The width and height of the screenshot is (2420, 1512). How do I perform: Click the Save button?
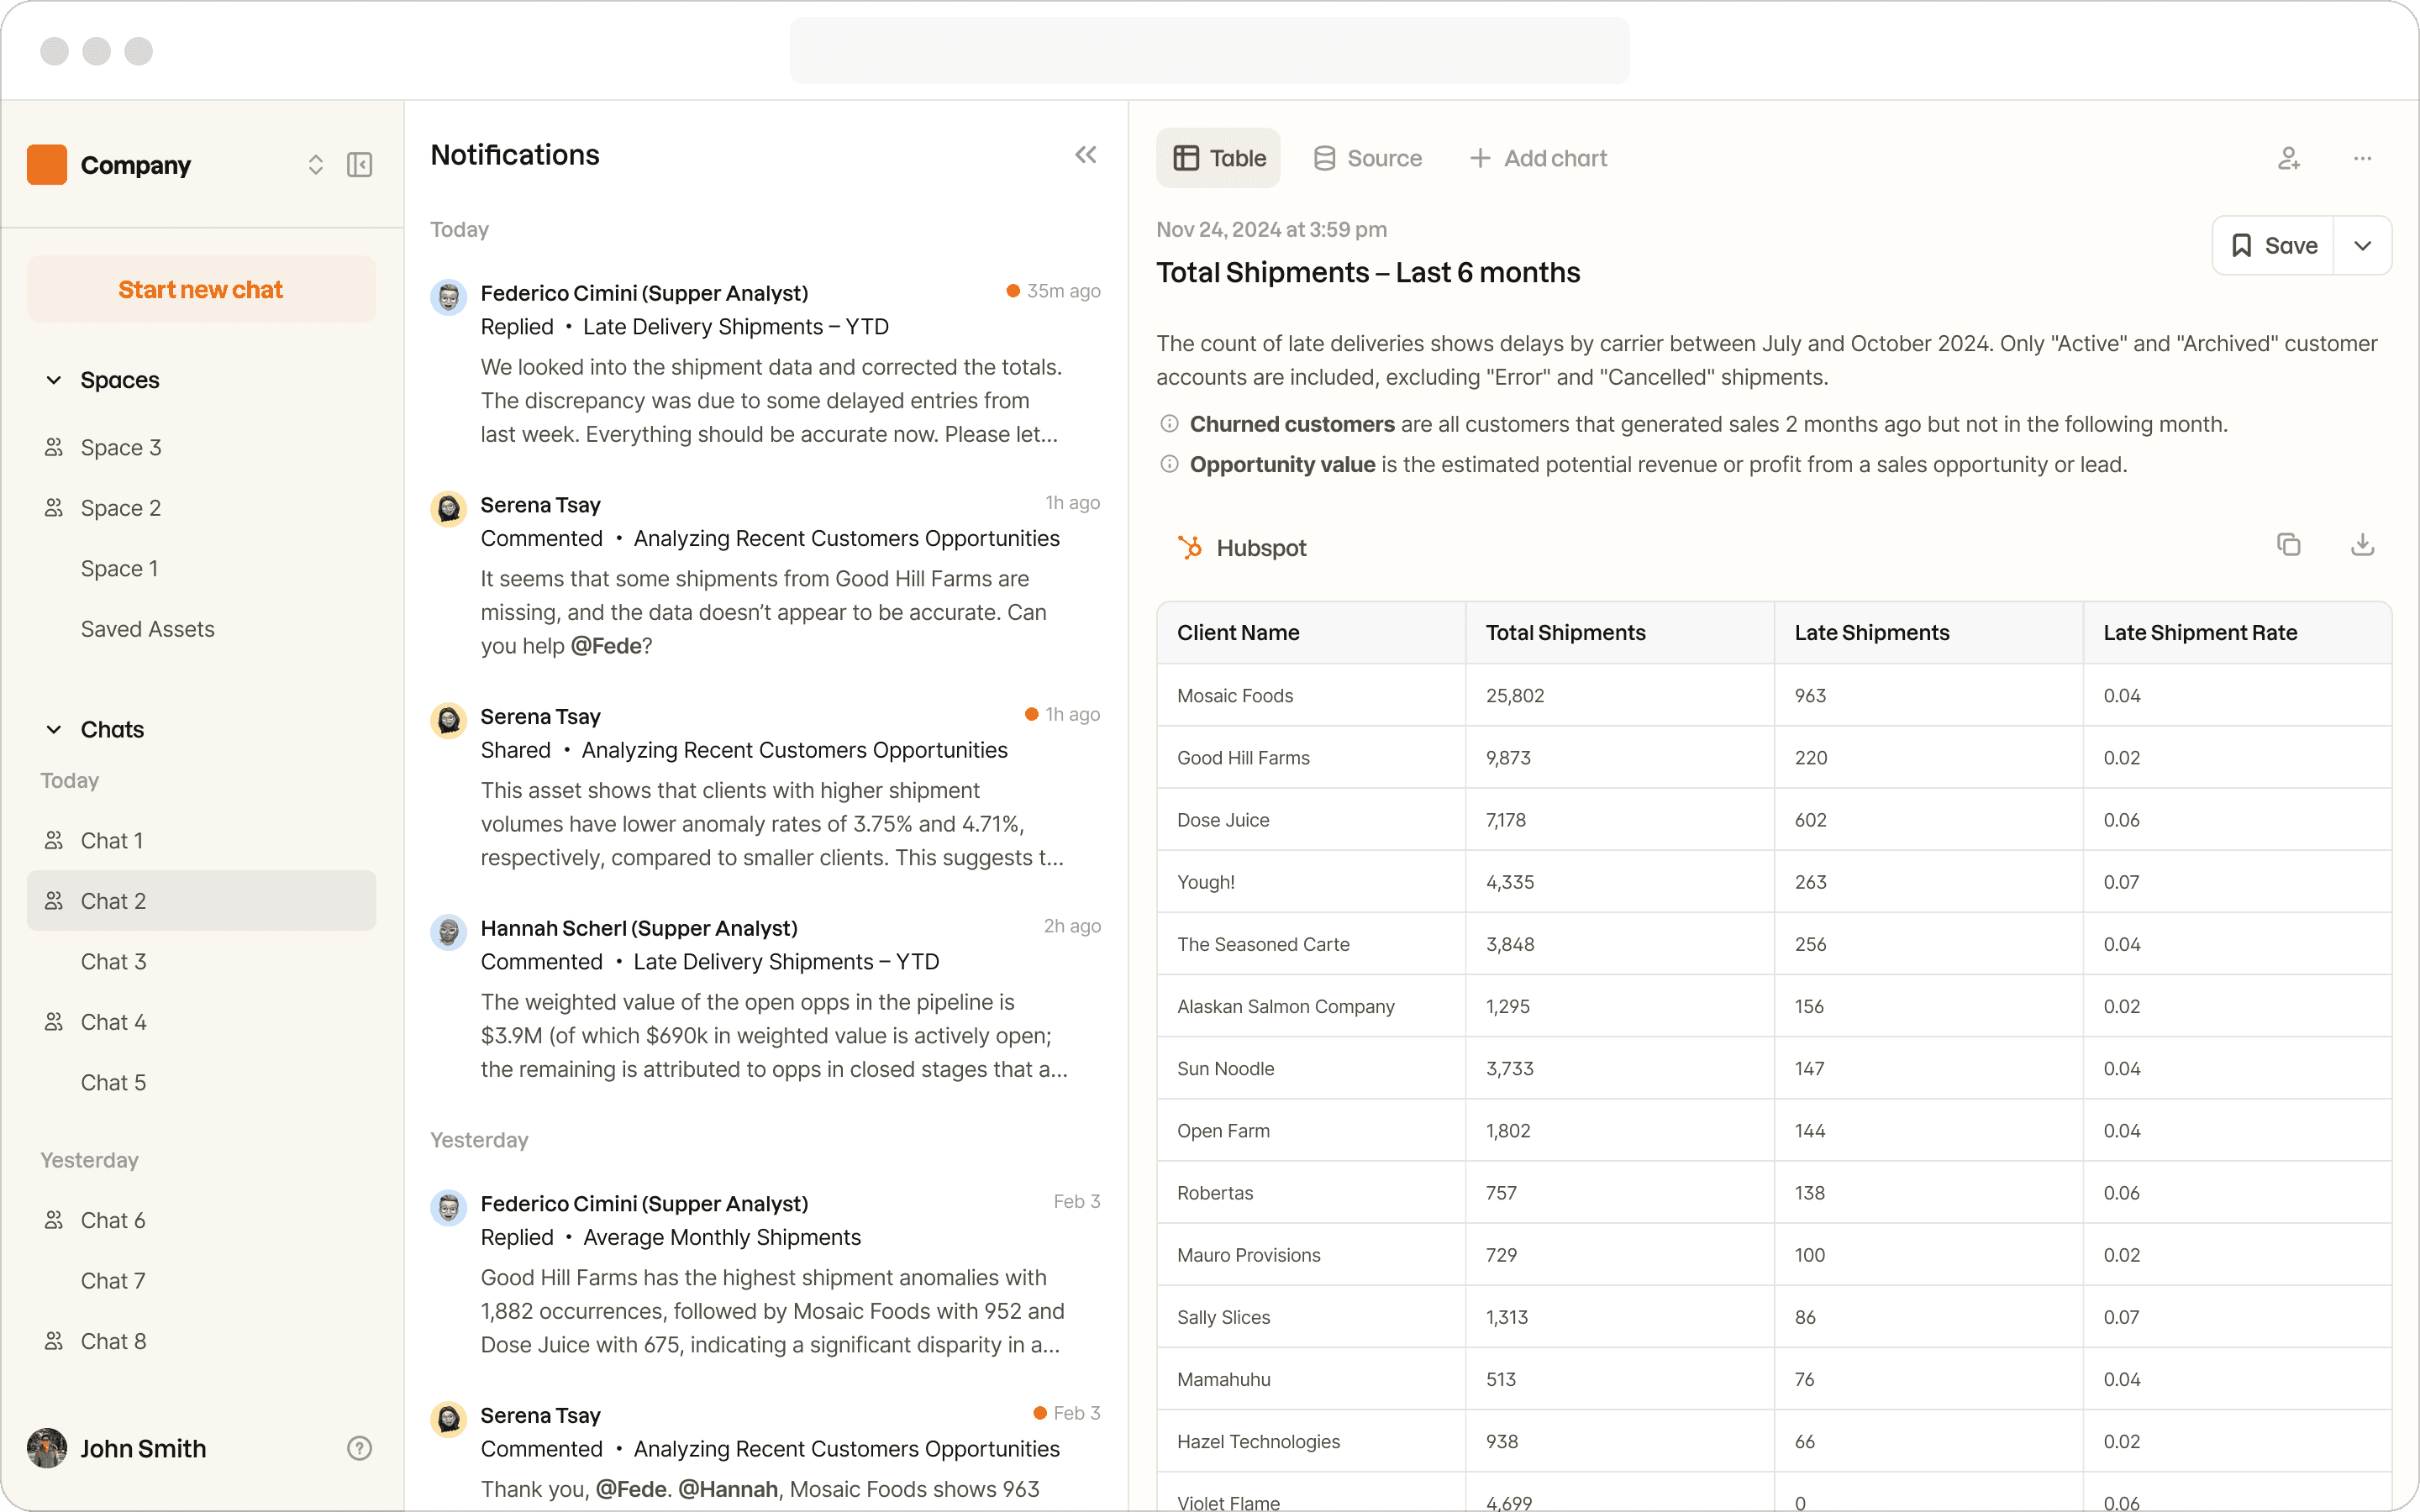pos(2273,246)
